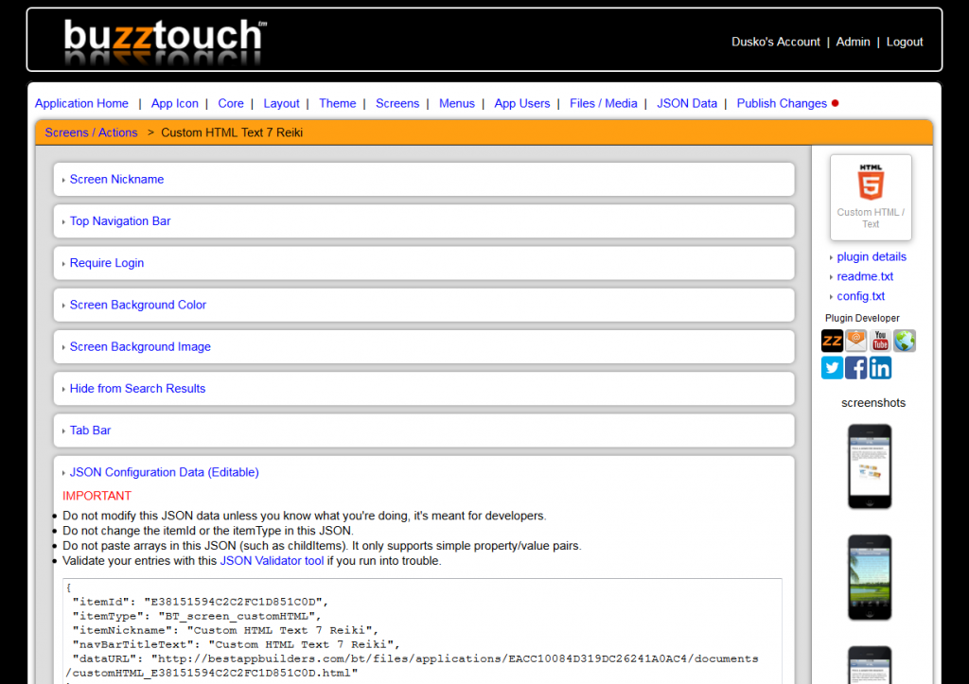Click the first iPhone screenshot thumbnail
The width and height of the screenshot is (969, 684).
pos(870,466)
